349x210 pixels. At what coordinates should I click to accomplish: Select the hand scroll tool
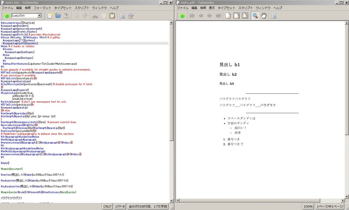point(264,16)
